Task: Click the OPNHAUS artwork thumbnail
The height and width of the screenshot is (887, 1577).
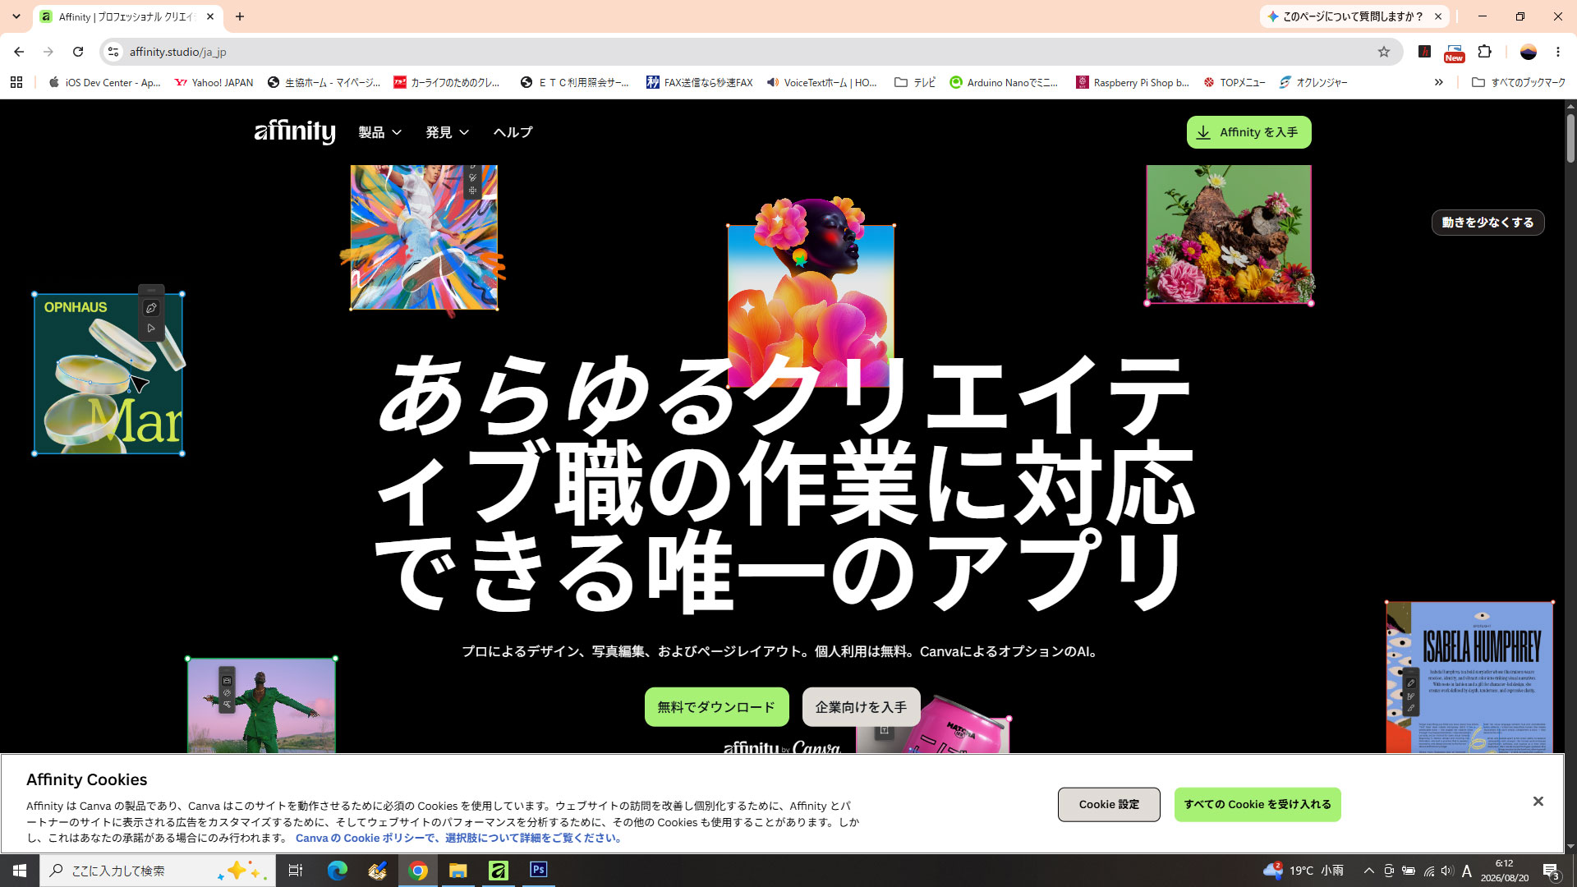Action: coord(108,374)
